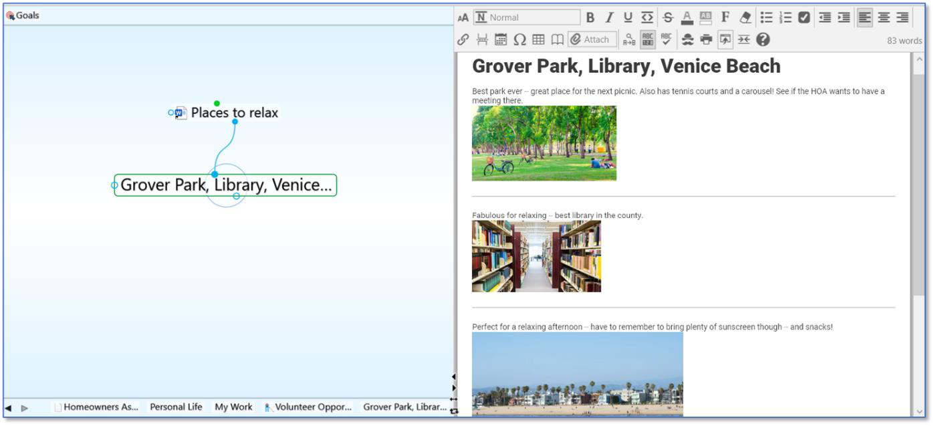Toggle bold formatting in the note toolbar
This screenshot has width=934, height=426.
pyautogui.click(x=590, y=18)
